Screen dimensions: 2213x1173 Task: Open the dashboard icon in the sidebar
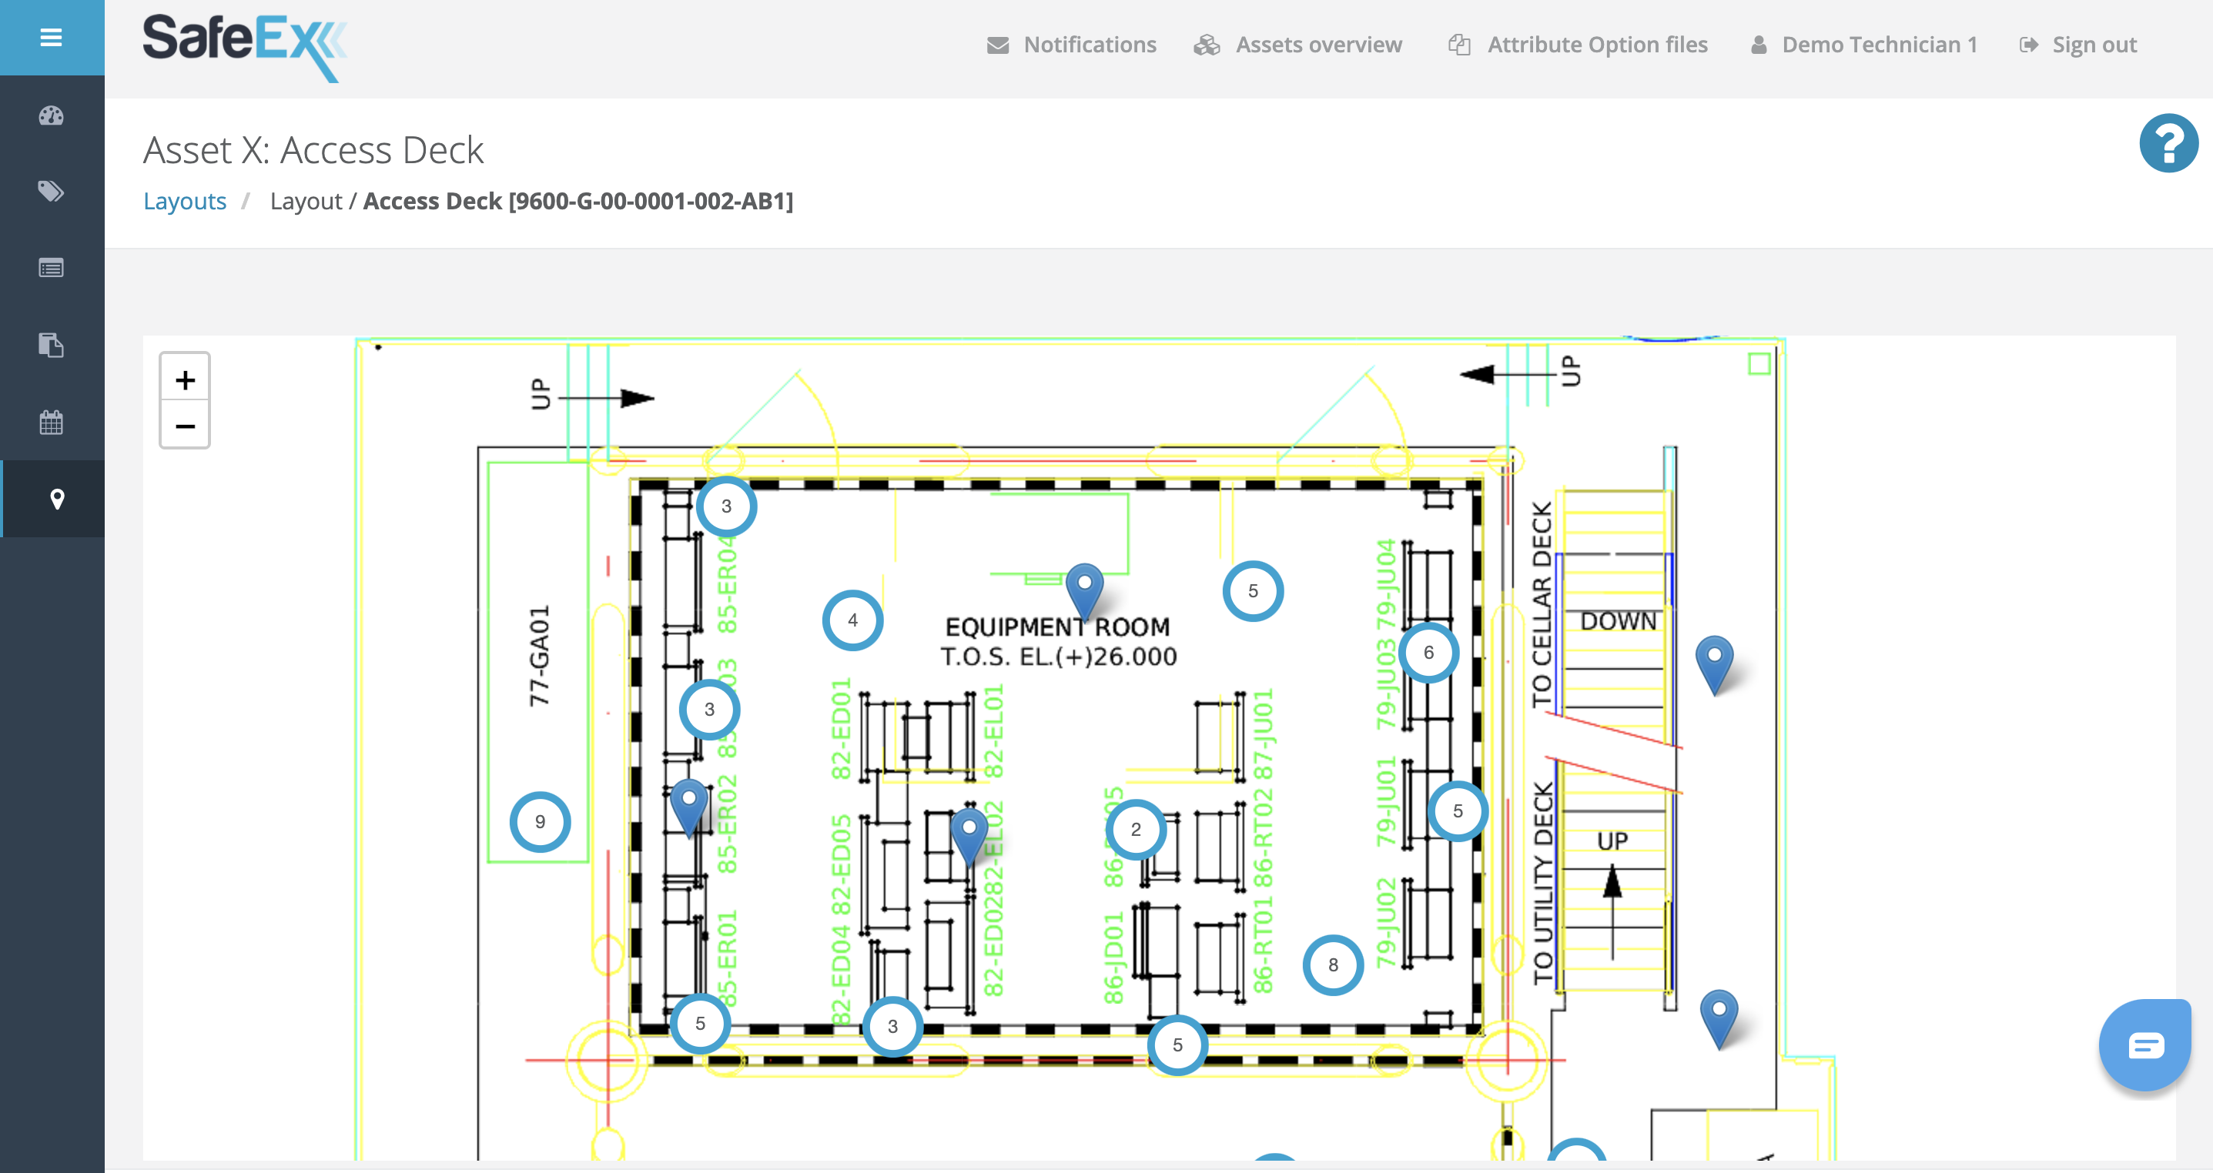point(52,115)
